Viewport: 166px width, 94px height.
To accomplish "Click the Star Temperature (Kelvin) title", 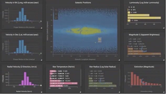I will click(64, 67).
